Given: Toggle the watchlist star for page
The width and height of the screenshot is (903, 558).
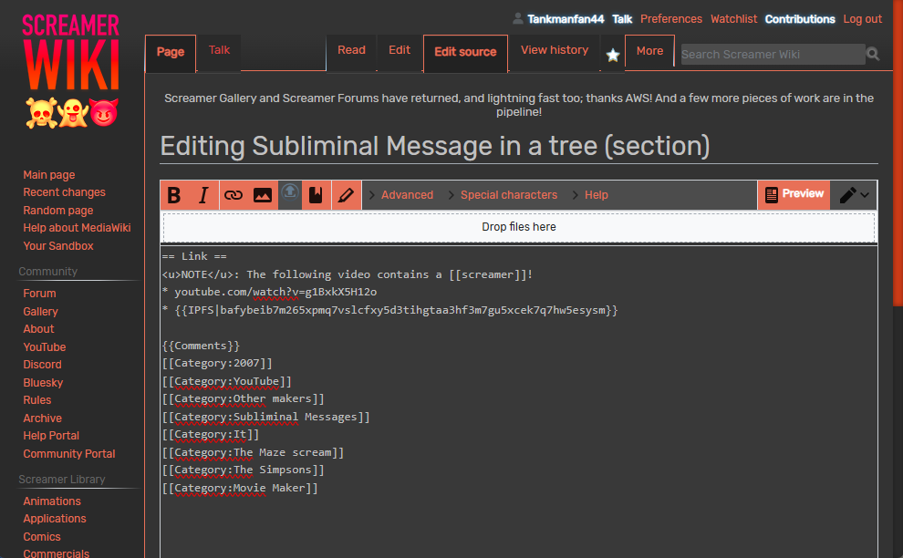Looking at the screenshot, I should tap(613, 56).
